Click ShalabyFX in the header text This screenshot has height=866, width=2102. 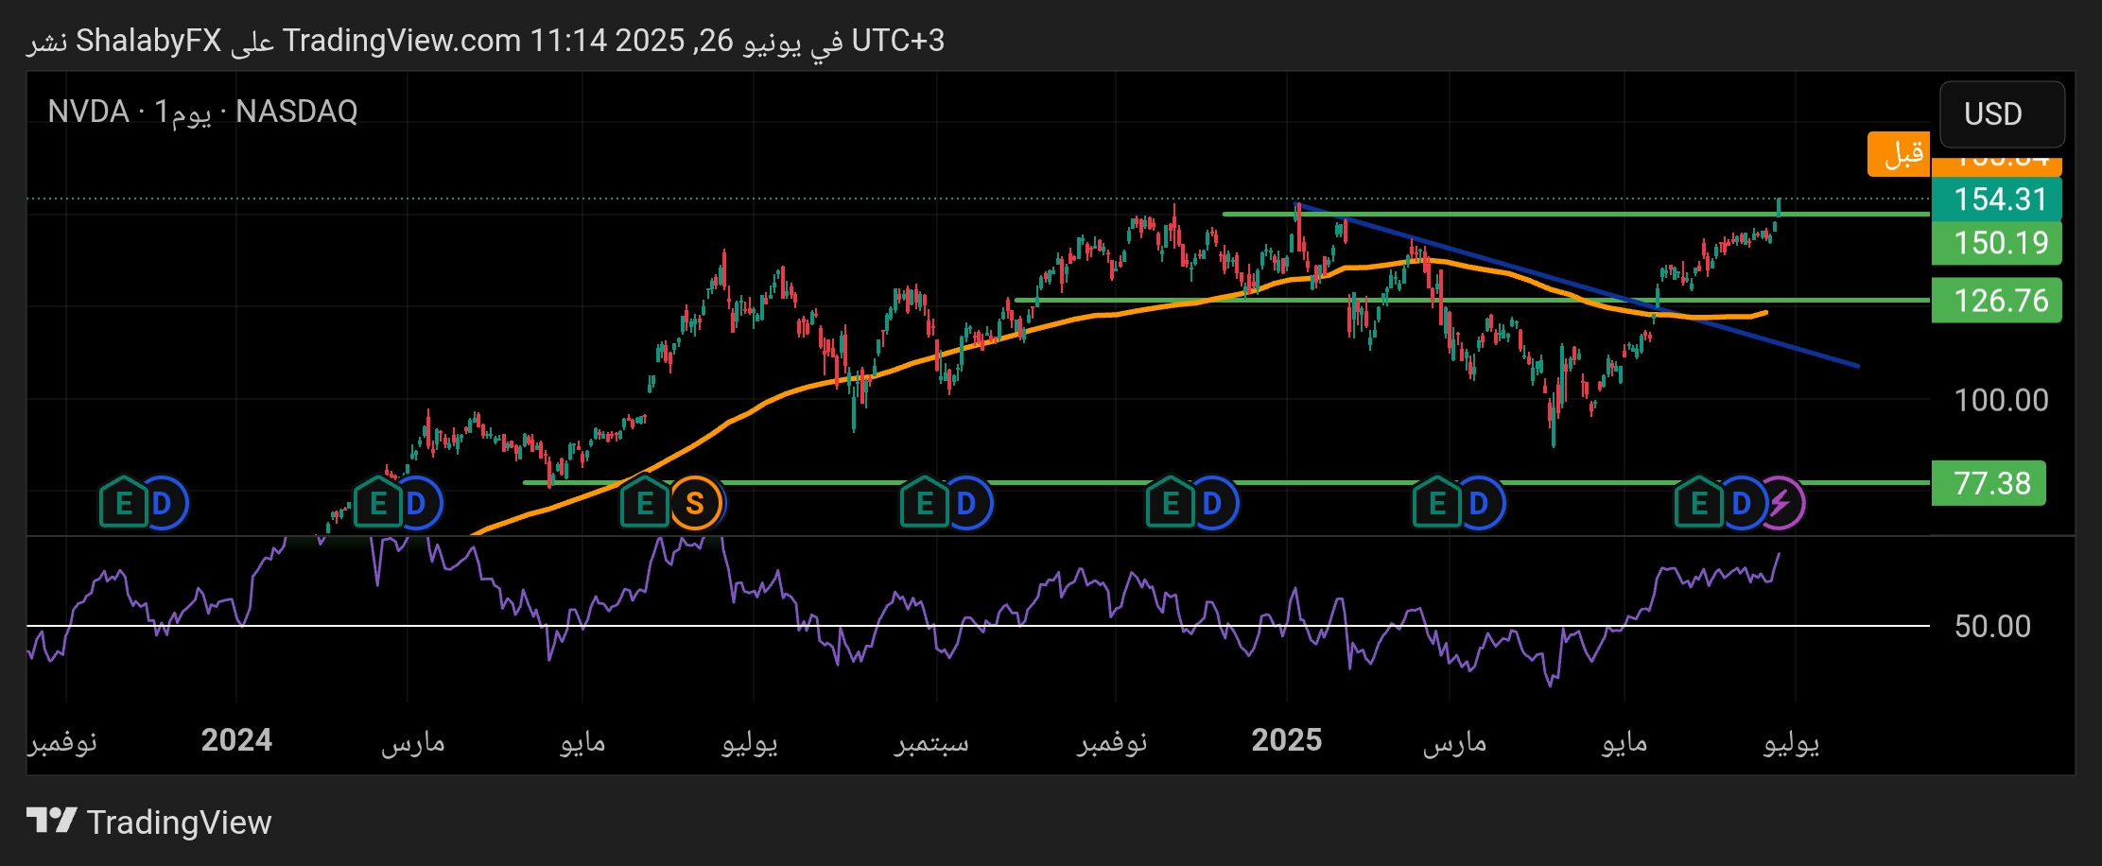click(148, 41)
